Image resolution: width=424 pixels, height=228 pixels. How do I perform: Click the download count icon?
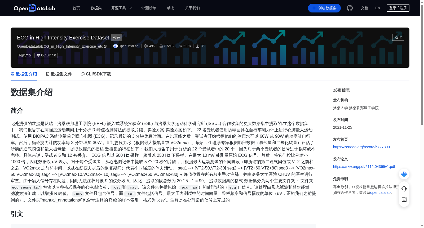(198, 46)
